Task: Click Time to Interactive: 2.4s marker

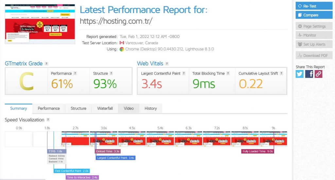Action: point(82,177)
